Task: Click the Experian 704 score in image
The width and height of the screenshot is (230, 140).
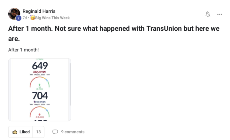Action: point(40,96)
